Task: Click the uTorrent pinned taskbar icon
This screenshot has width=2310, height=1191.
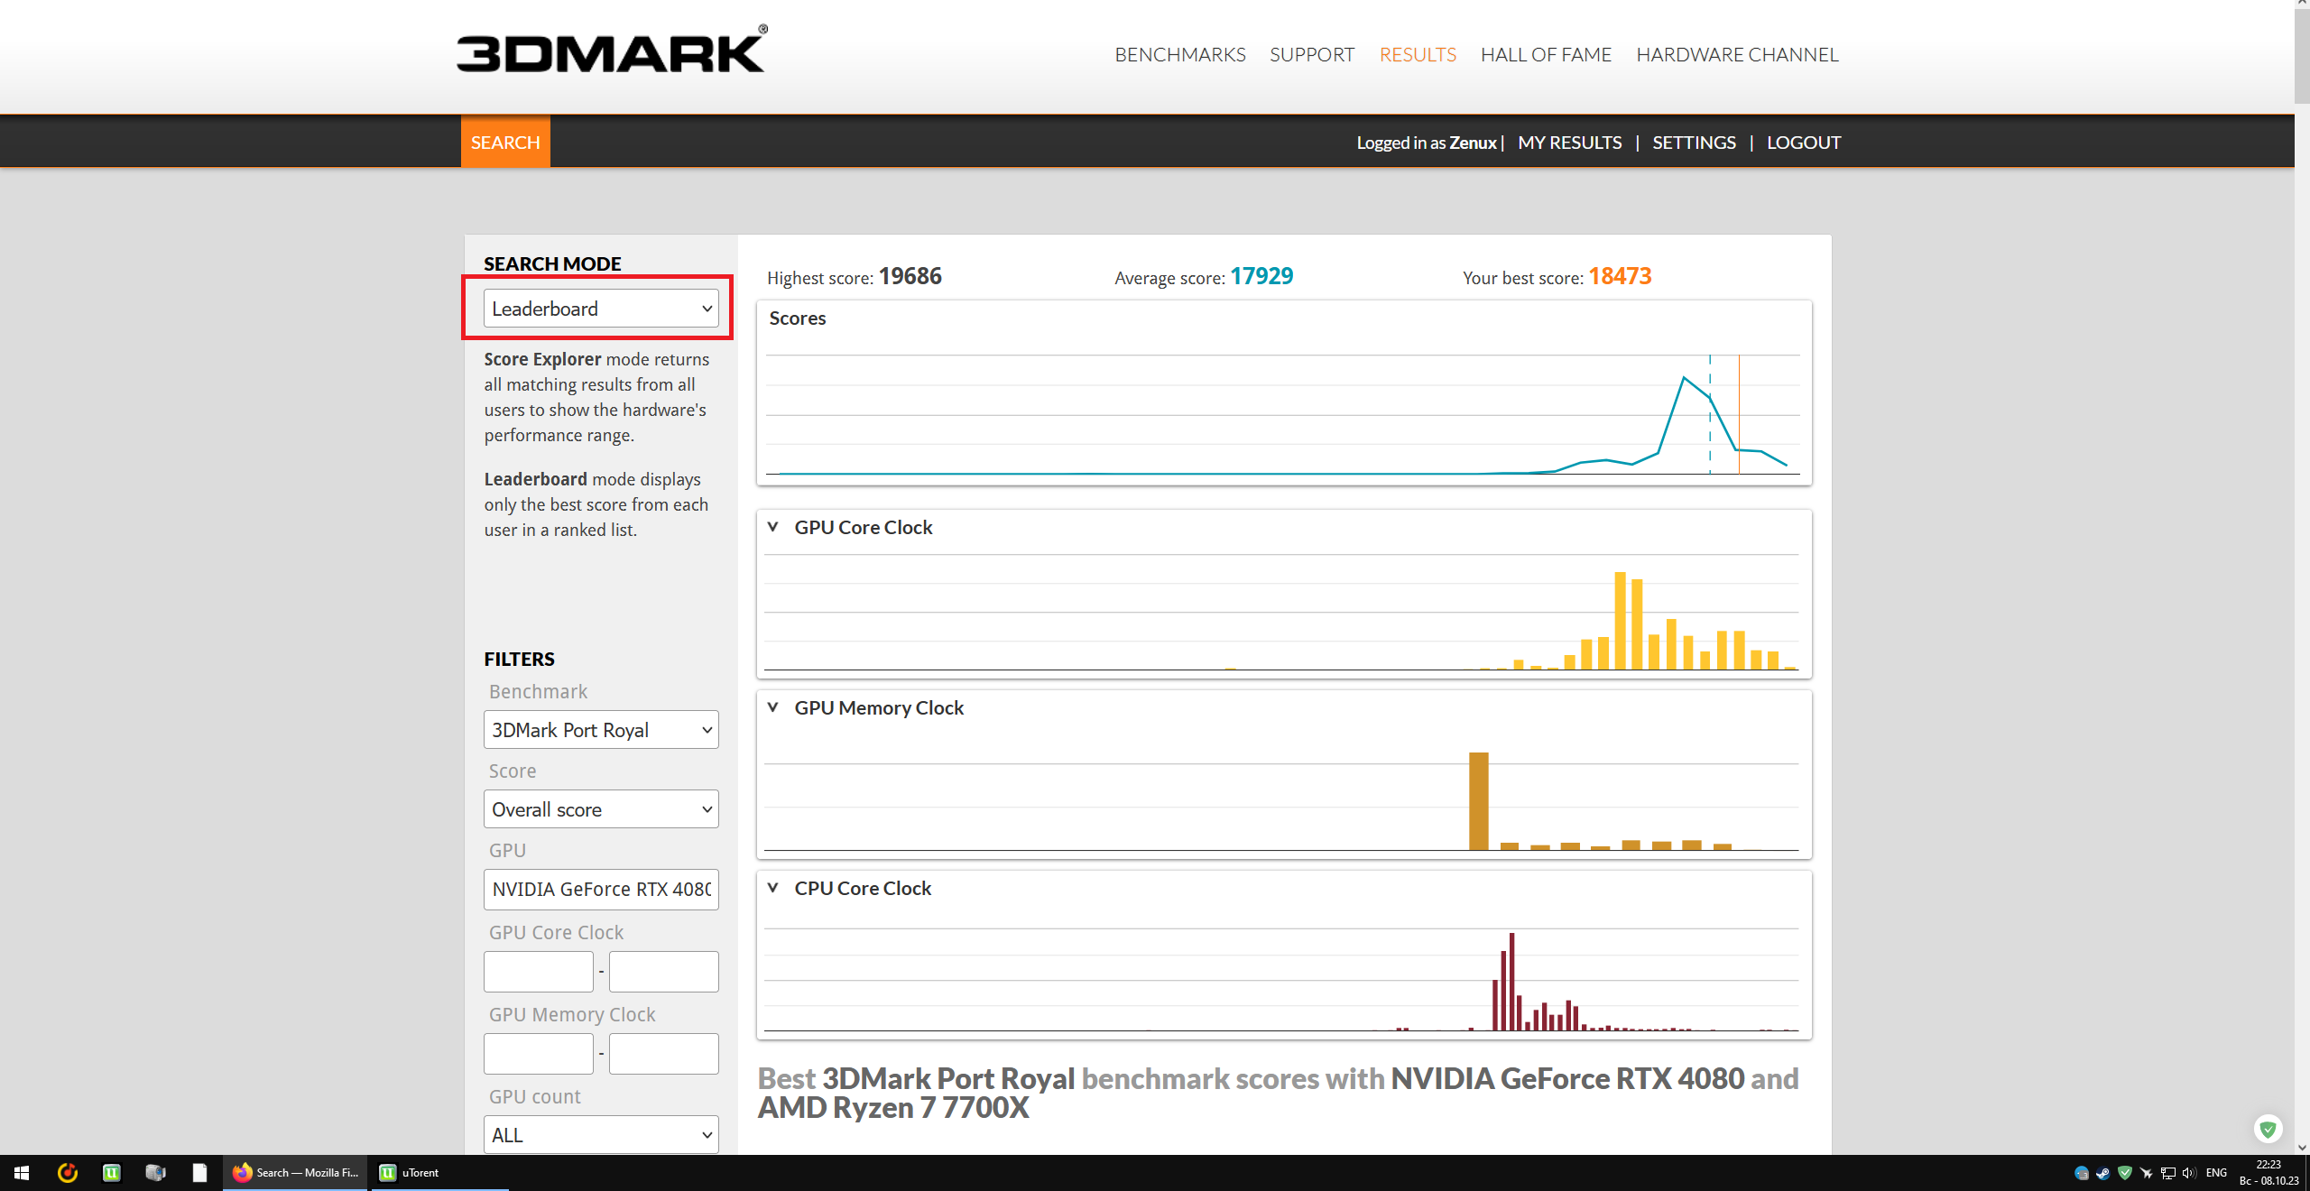Action: pyautogui.click(x=112, y=1173)
